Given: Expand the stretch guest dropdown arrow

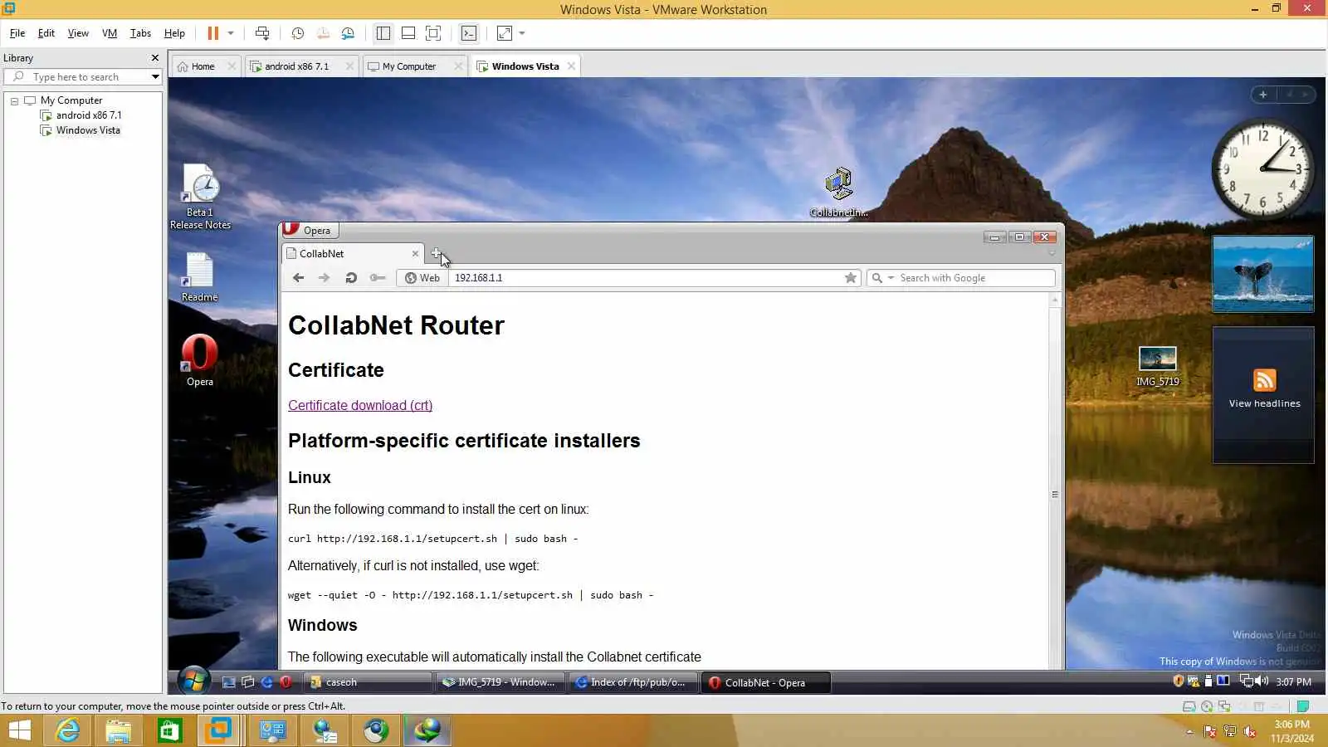Looking at the screenshot, I should point(522,33).
